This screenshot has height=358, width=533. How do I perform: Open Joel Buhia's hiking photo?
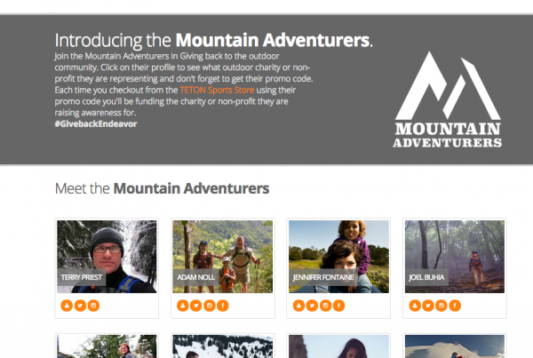pos(455,257)
